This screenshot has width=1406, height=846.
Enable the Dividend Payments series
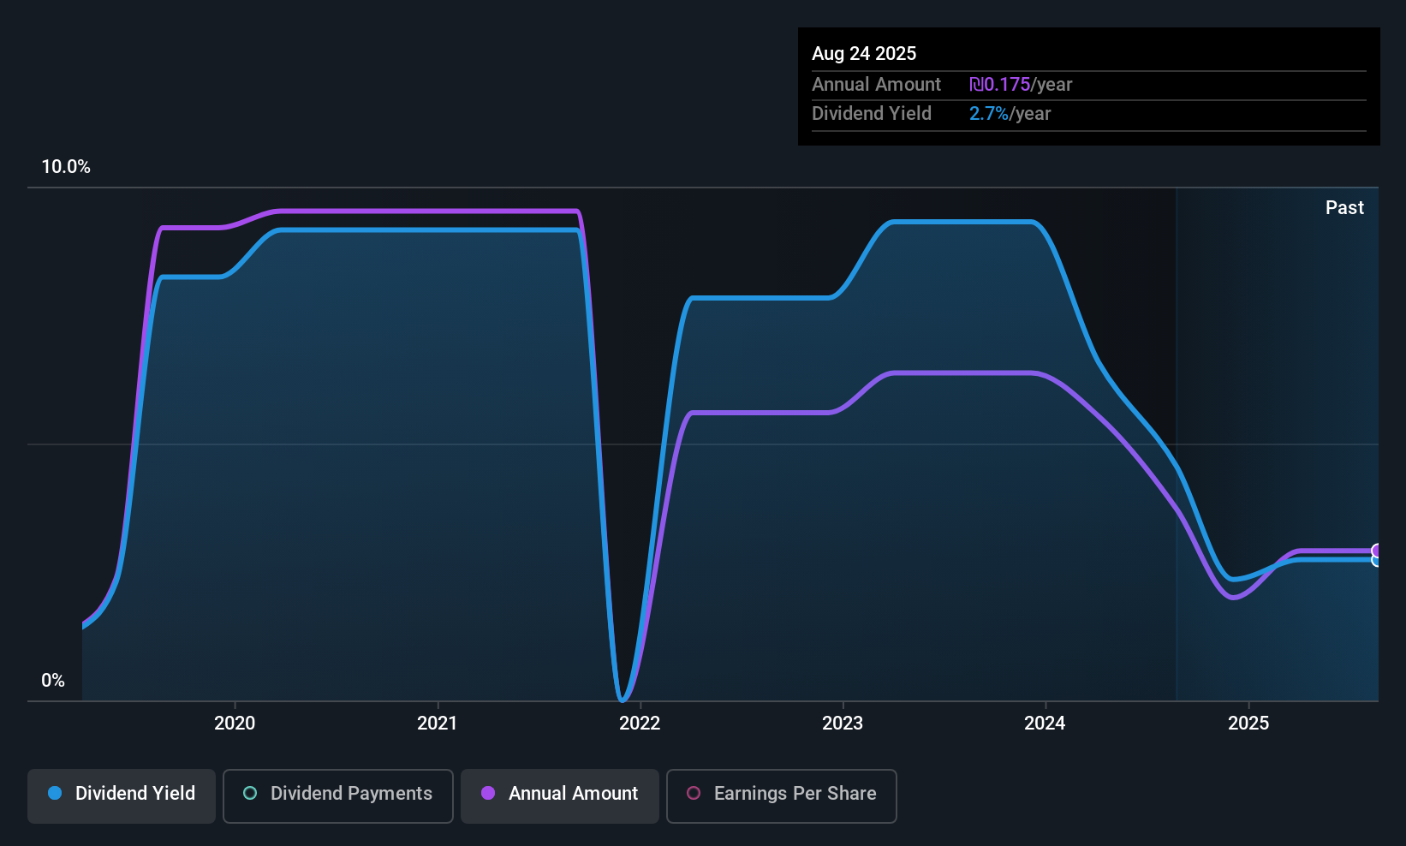coord(337,795)
